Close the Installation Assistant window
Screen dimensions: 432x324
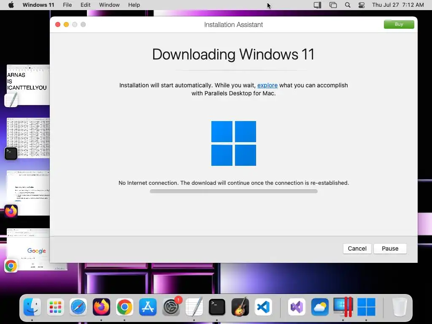(x=58, y=24)
